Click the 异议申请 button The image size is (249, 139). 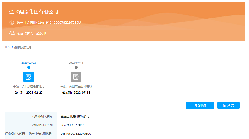[200, 105]
